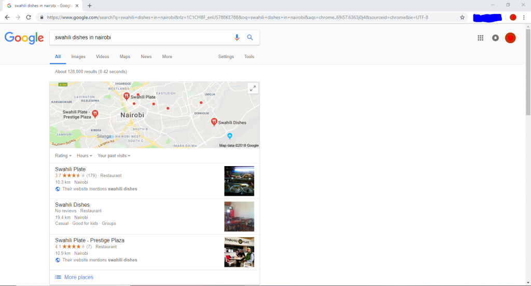Open the Your past visits dropdown
This screenshot has height=286, width=531.
click(114, 156)
